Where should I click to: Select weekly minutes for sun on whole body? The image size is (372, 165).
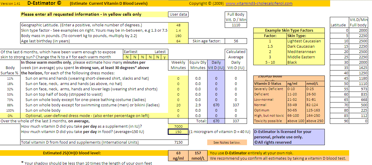click(x=178, y=110)
